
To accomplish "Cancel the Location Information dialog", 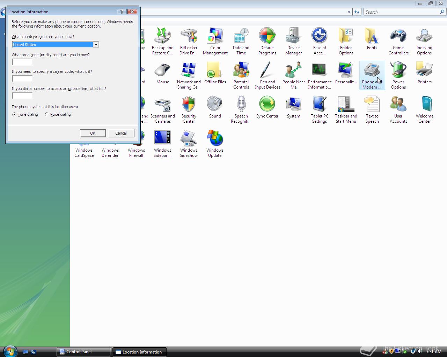I will pos(121,133).
